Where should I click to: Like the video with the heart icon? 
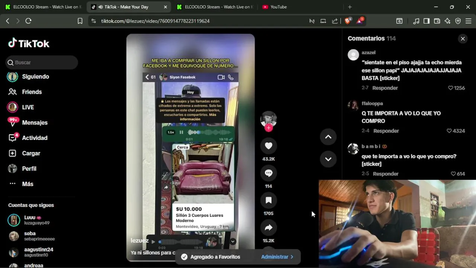[x=268, y=146]
